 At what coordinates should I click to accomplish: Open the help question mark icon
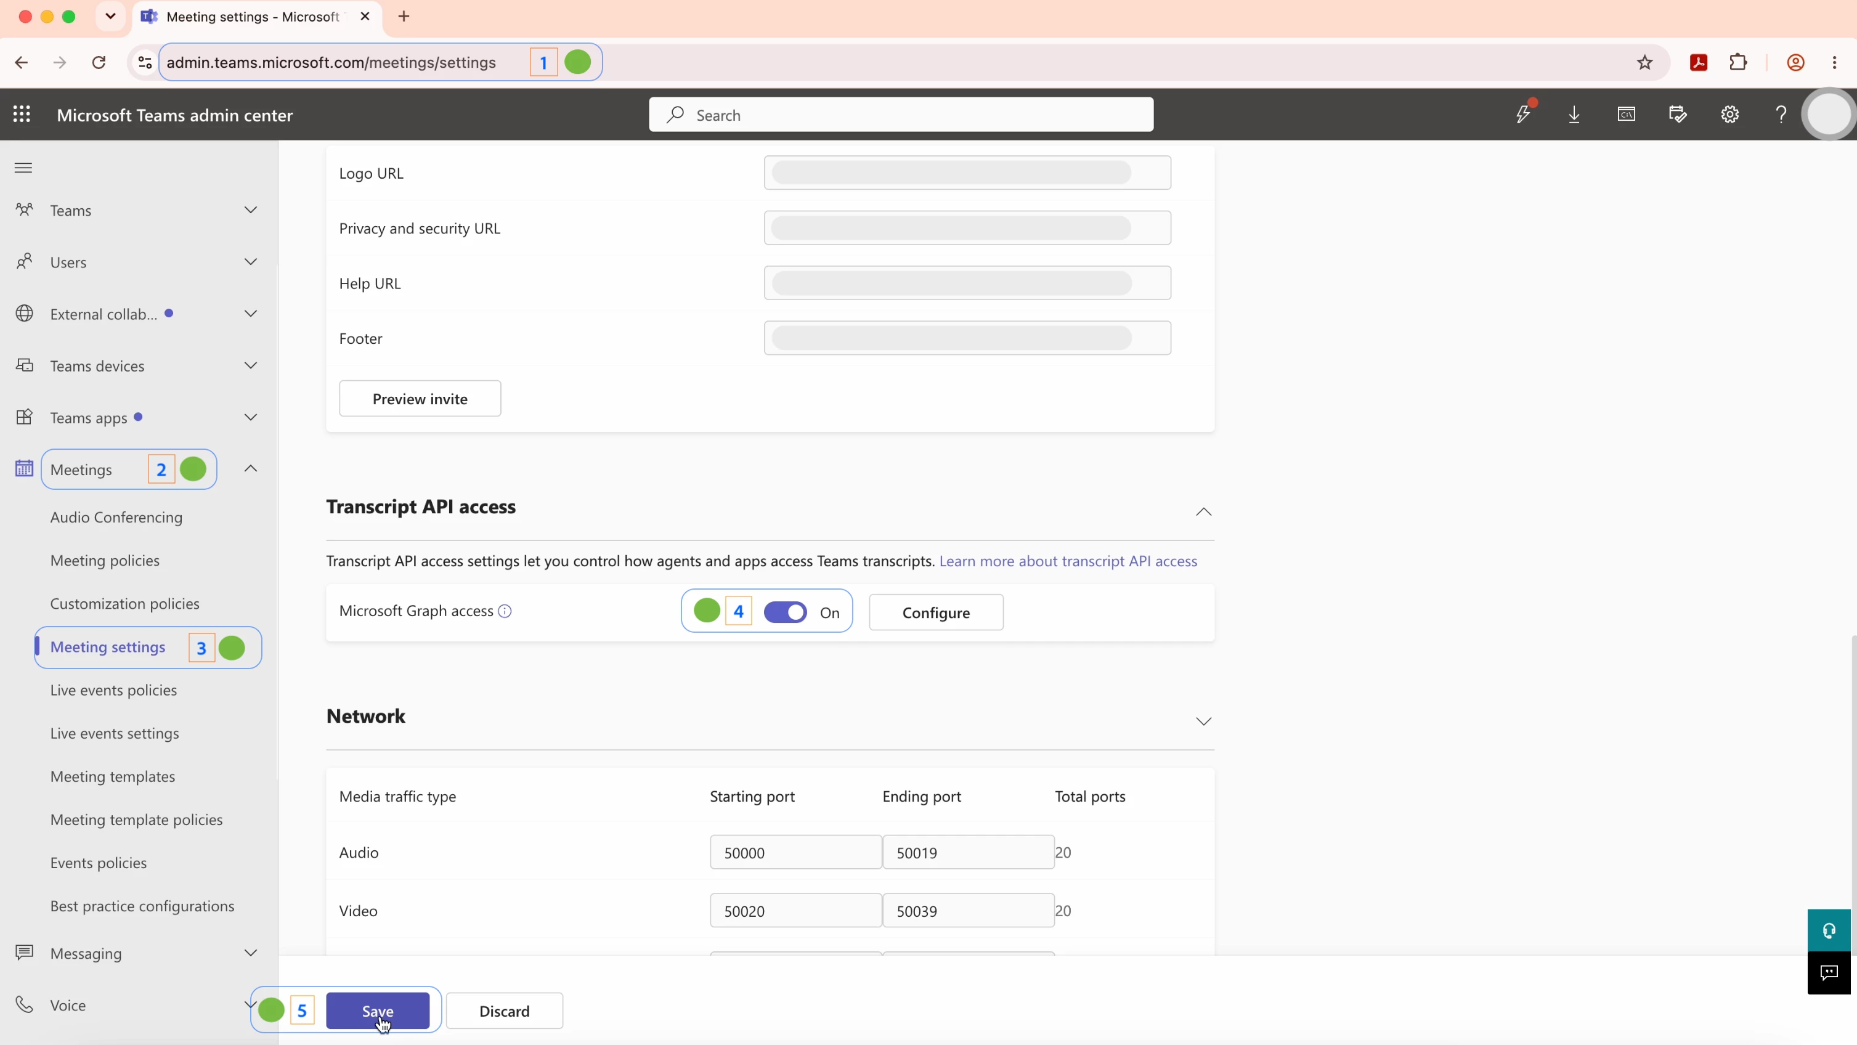(1781, 115)
